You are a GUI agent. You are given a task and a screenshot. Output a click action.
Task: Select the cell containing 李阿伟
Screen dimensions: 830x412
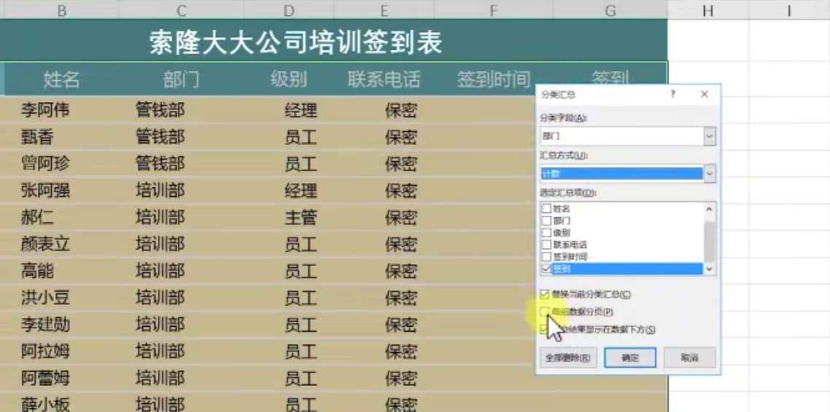[x=61, y=110]
